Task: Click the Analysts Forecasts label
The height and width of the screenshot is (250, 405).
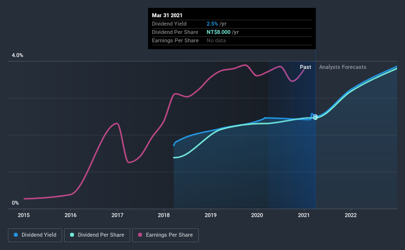Action: 342,67
